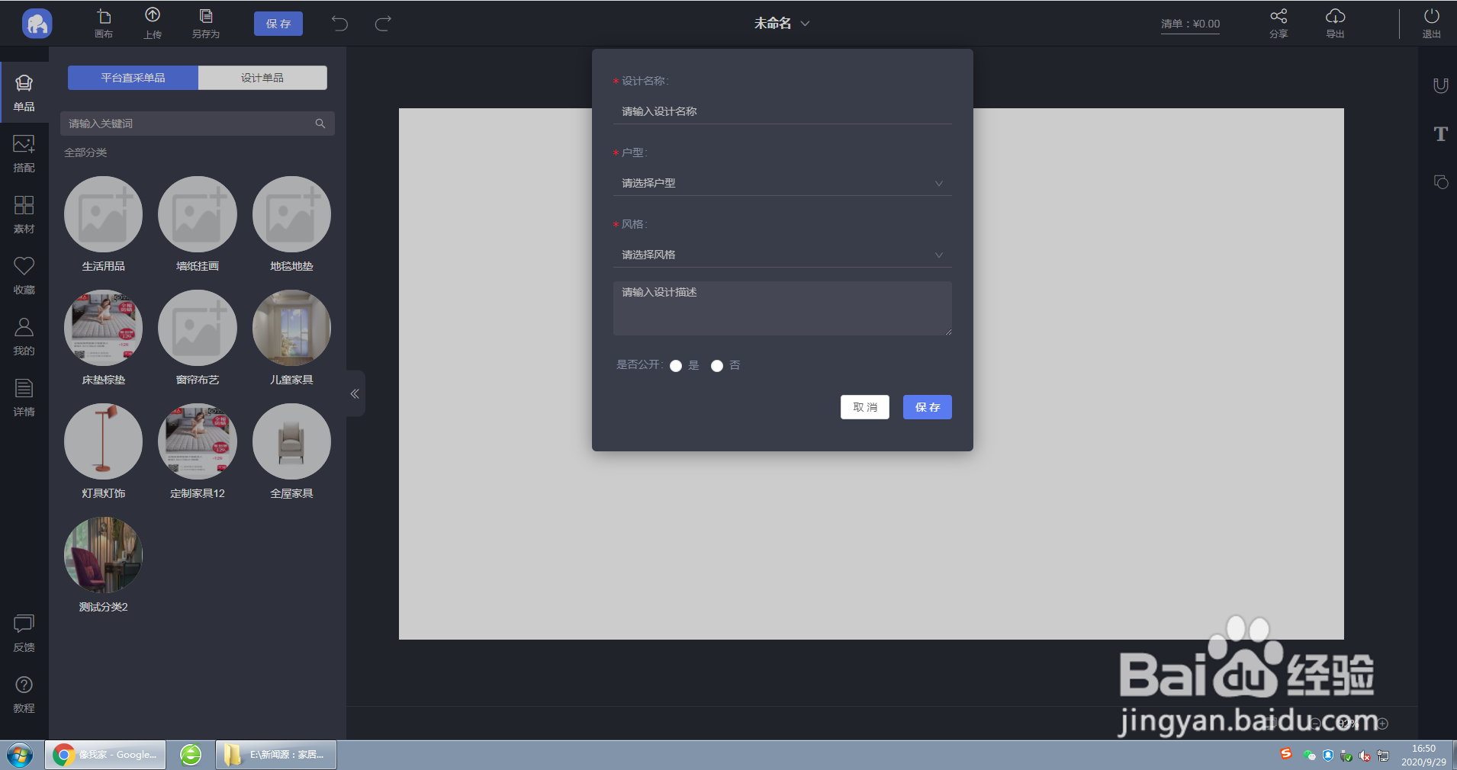Image resolution: width=1457 pixels, height=770 pixels.
Task: Click the elephant app logo
Action: pos(37,24)
